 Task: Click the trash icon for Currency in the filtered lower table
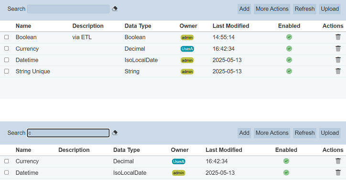click(338, 161)
